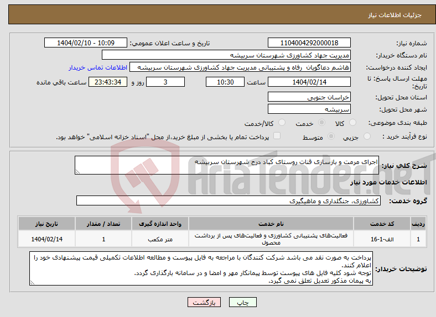Click the واحد اندازه گیری column header
Screen dimensions: 436x317
(x=160, y=224)
